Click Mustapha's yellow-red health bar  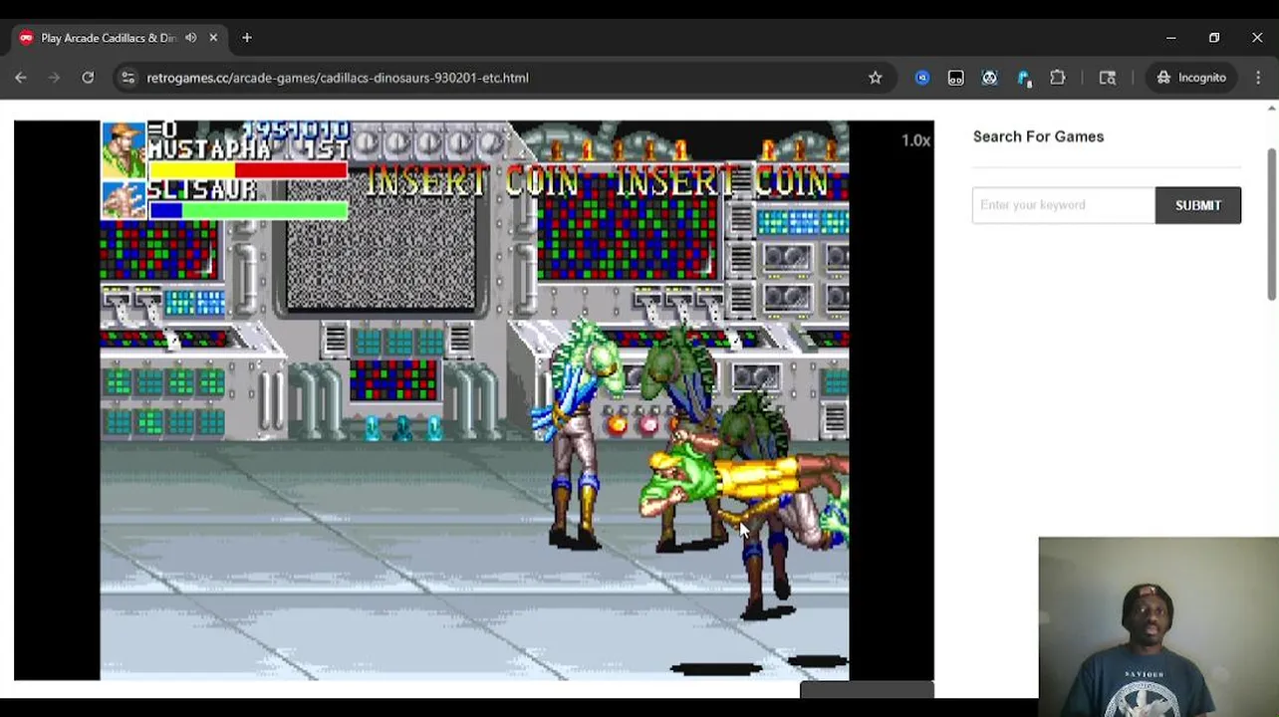click(248, 170)
